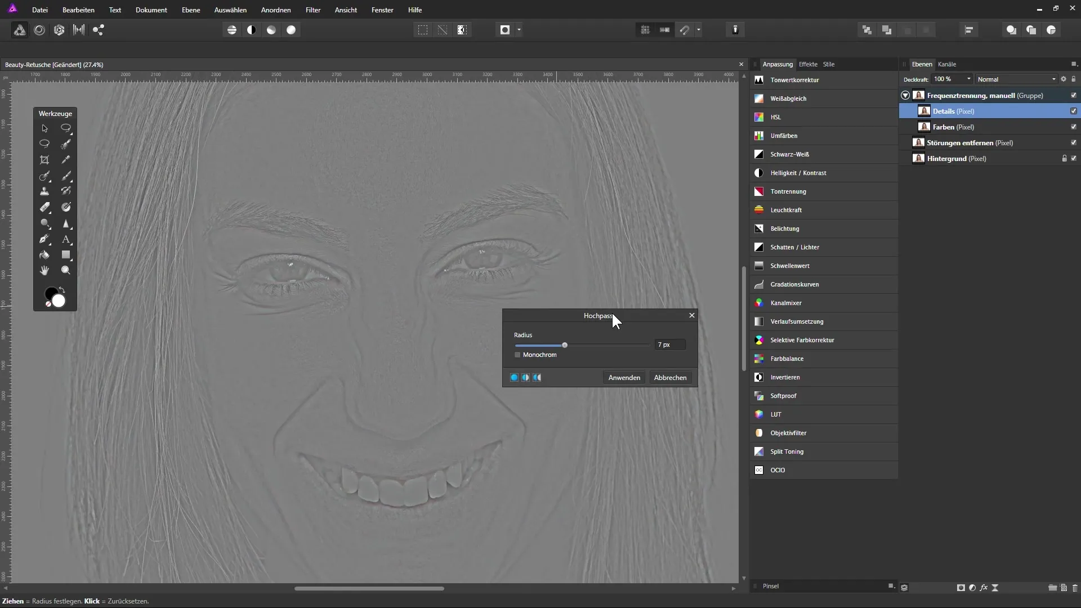1081x608 pixels.
Task: Click the white background color swatch
Action: [x=59, y=301]
